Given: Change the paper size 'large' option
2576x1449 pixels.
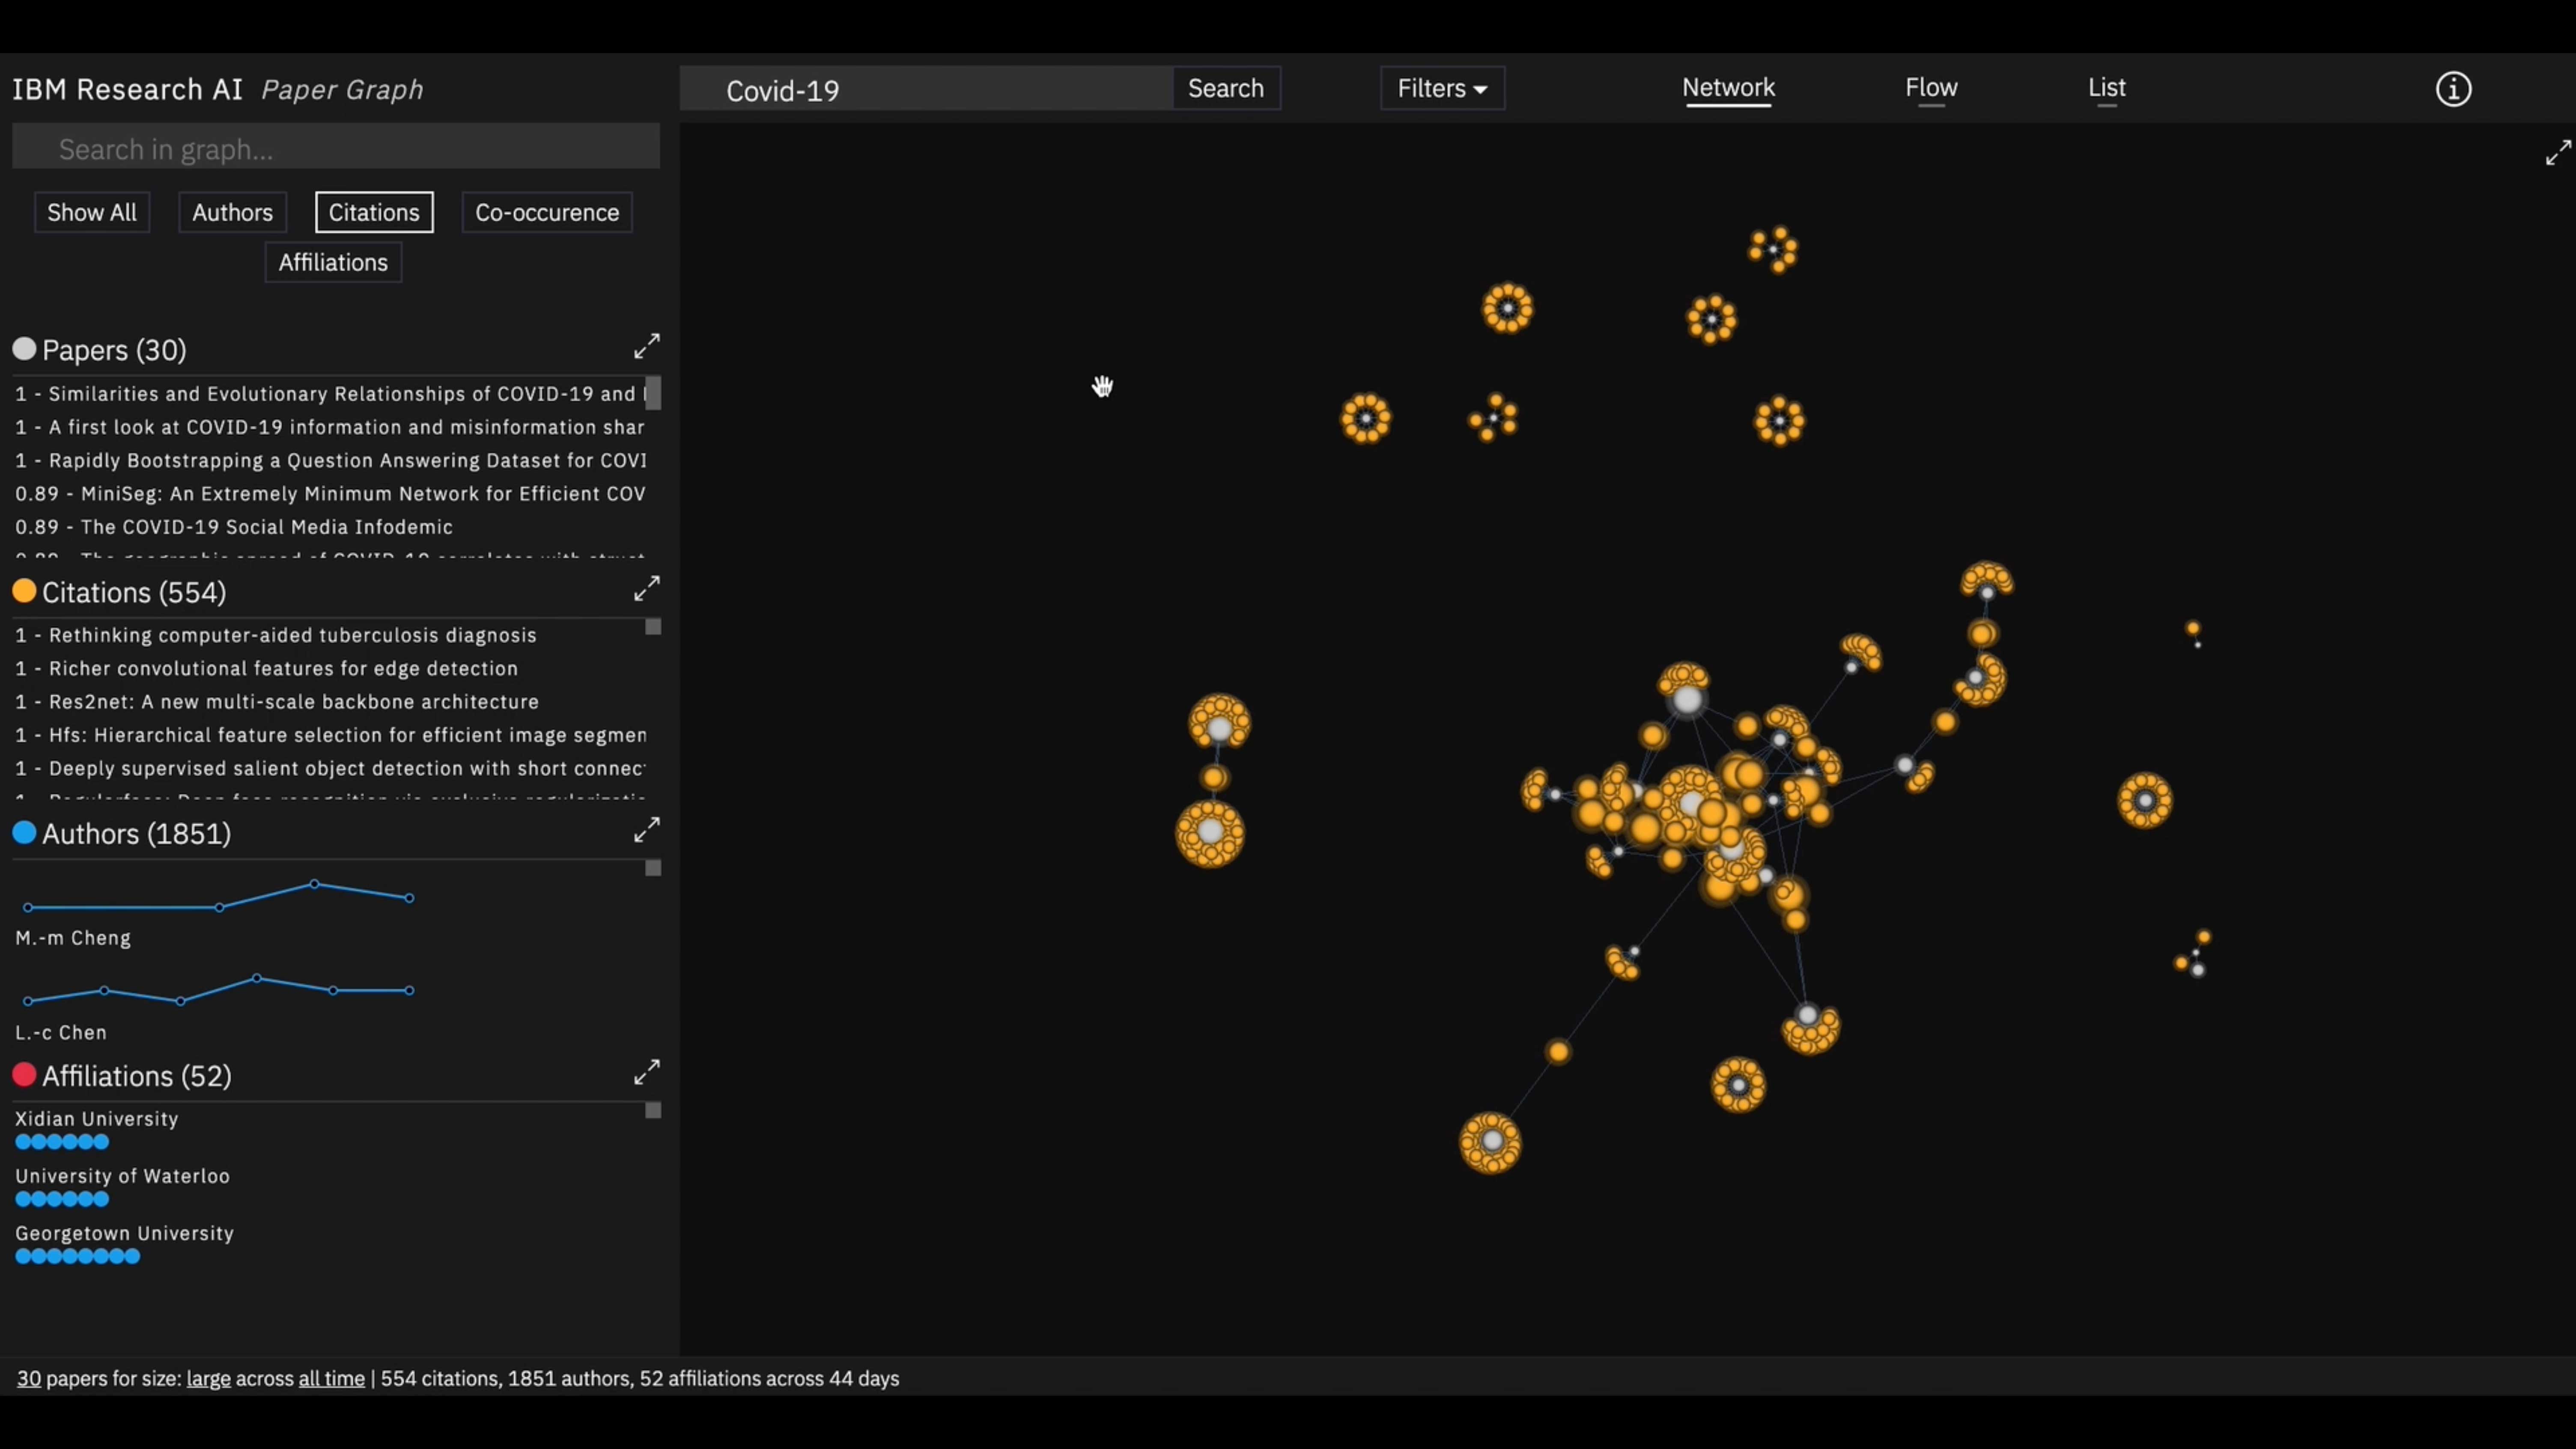Looking at the screenshot, I should 208,1378.
